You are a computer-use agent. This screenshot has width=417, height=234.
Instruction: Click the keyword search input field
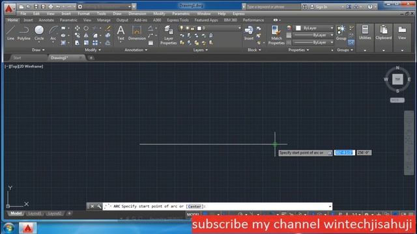click(x=272, y=6)
